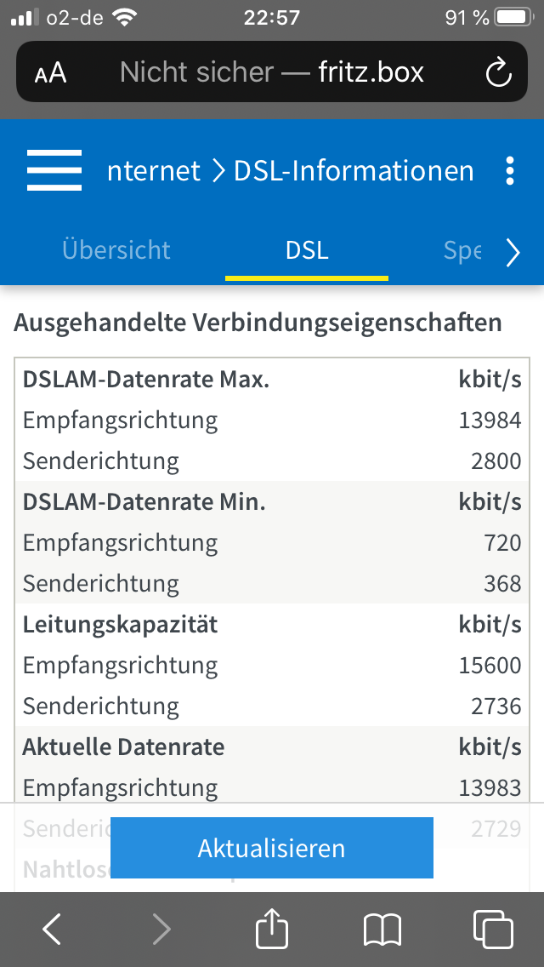
Task: Tap the Internet breadcrumb link
Action: click(153, 171)
